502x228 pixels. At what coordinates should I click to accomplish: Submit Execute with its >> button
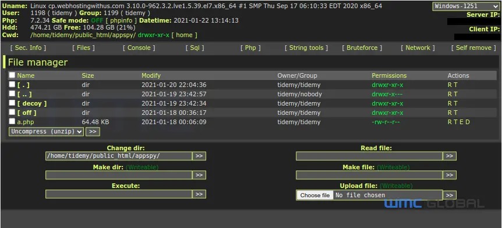click(x=199, y=194)
